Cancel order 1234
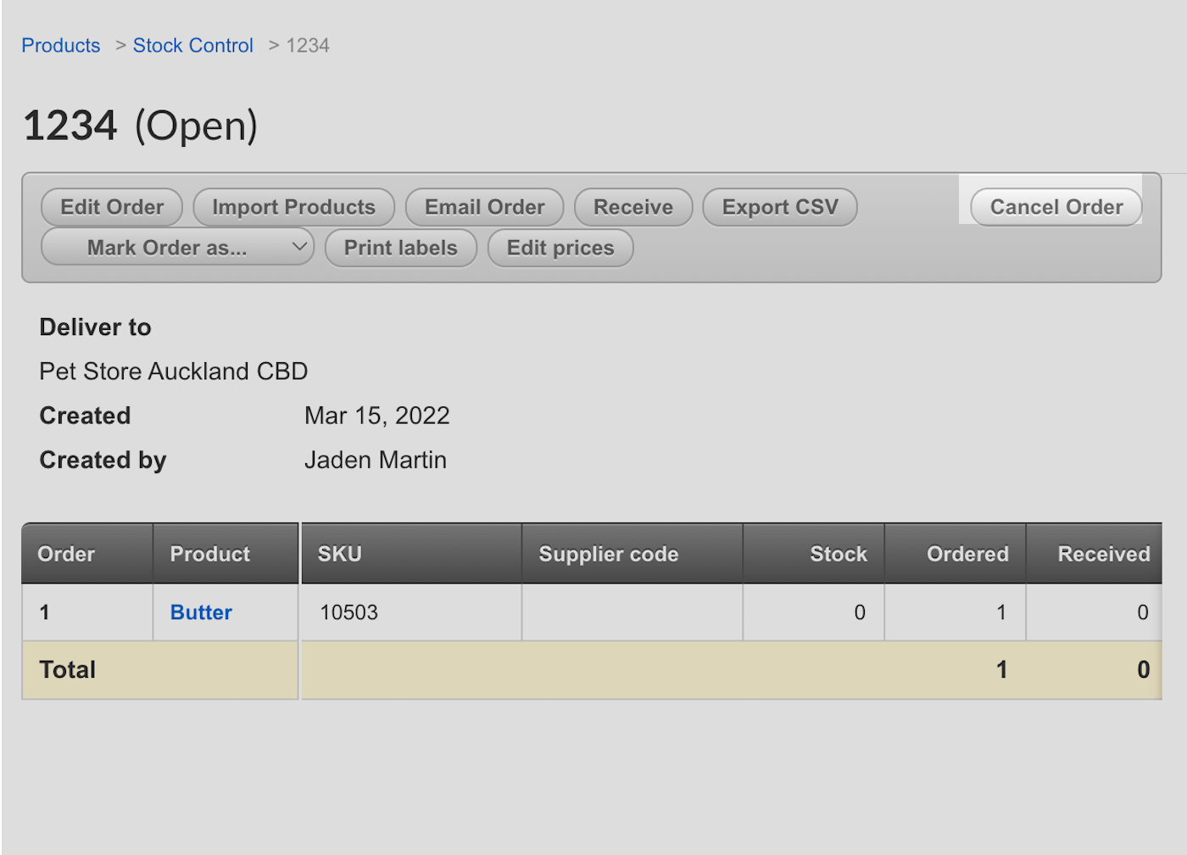This screenshot has height=855, width=1187. (1055, 207)
